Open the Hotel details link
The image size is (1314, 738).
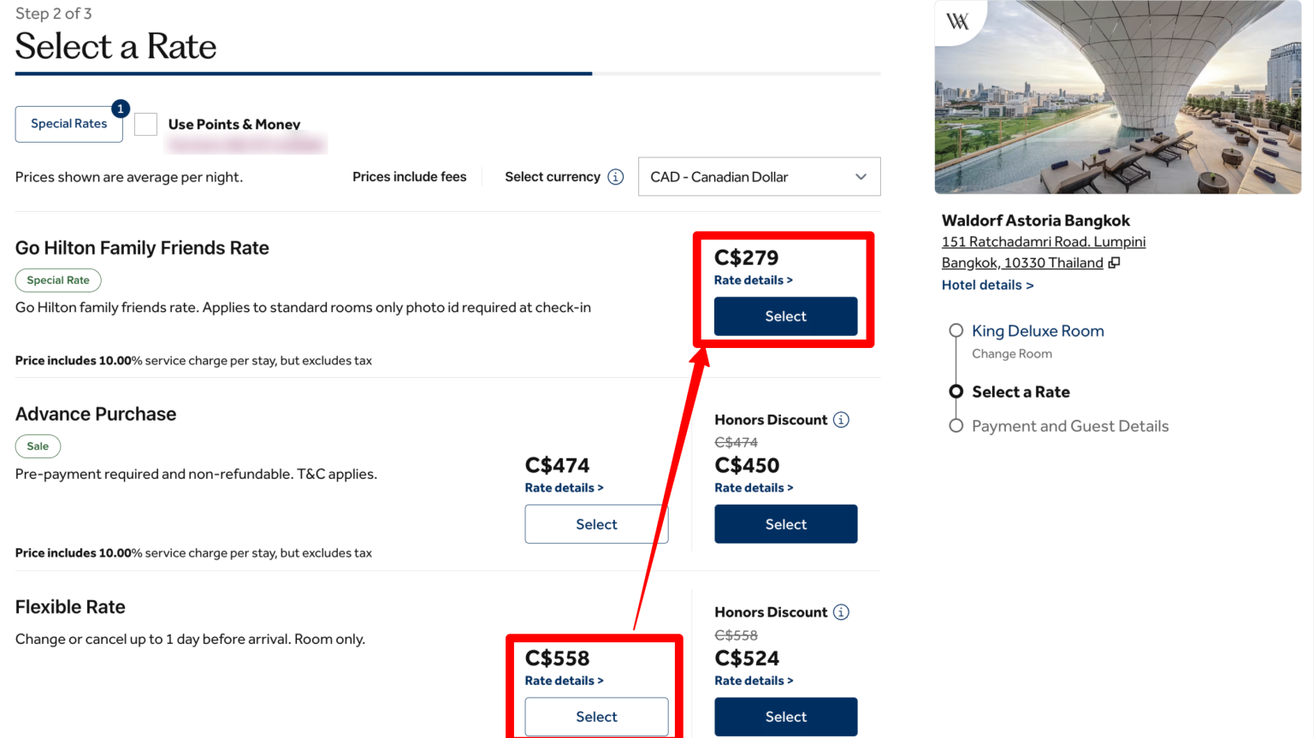click(x=987, y=286)
